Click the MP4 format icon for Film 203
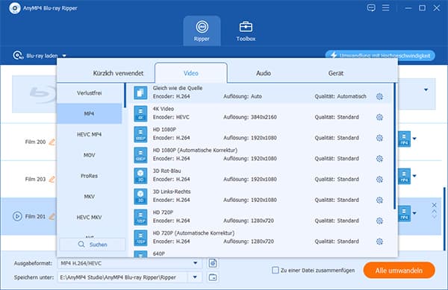 tap(405, 176)
